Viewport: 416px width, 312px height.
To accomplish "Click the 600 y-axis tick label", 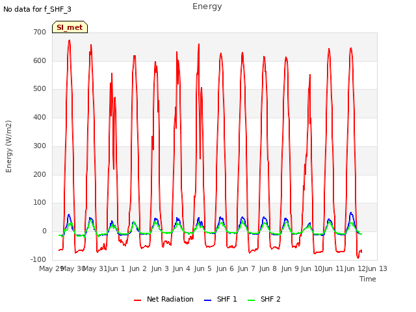I will click(x=40, y=60).
